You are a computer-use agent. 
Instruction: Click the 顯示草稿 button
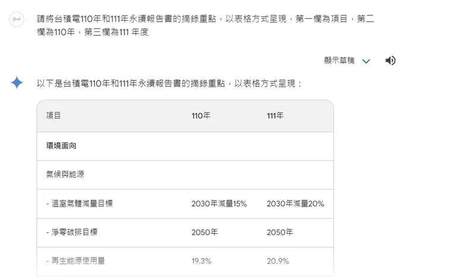coord(339,60)
